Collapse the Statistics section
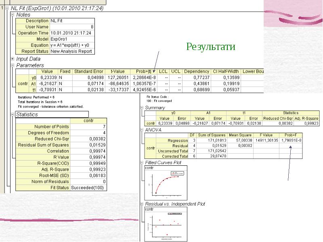This screenshot has width=323, height=242. pyautogui.click(x=13, y=115)
